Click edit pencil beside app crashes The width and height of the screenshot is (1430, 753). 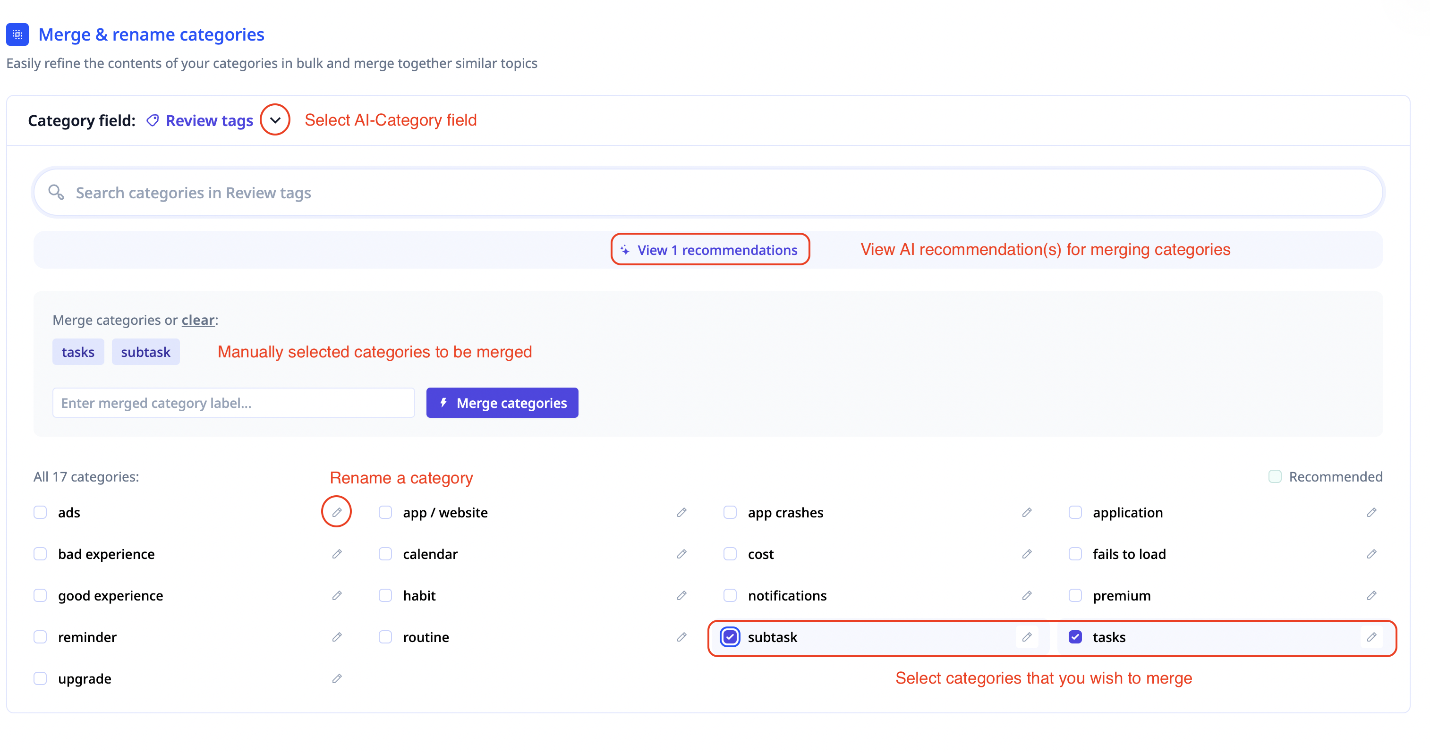(x=1026, y=512)
